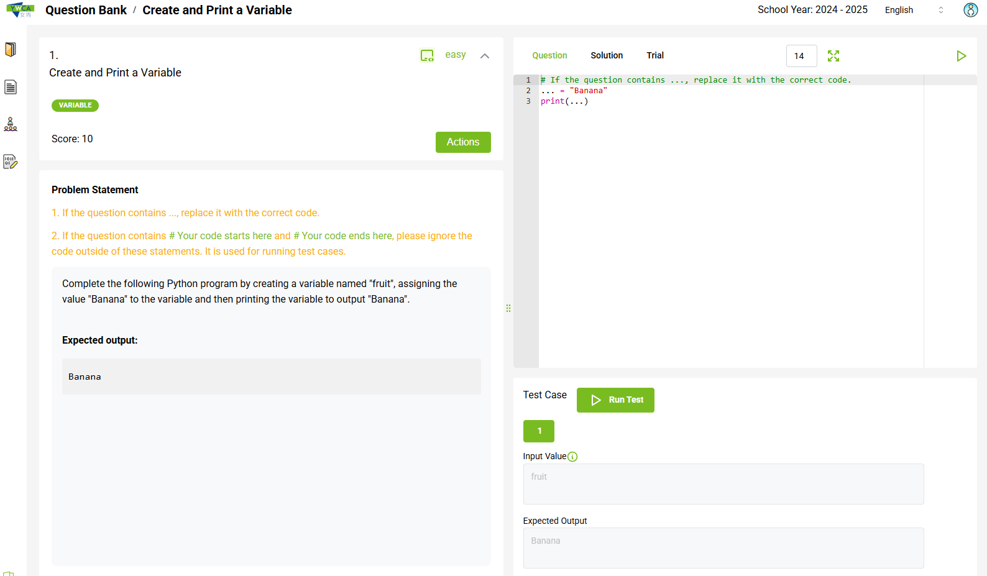The width and height of the screenshot is (987, 576).
Task: Click the YWCA logo
Action: [x=21, y=10]
